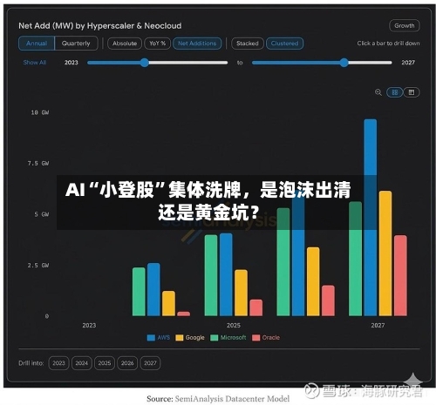Switch to the Quarterly view tab

click(x=76, y=44)
